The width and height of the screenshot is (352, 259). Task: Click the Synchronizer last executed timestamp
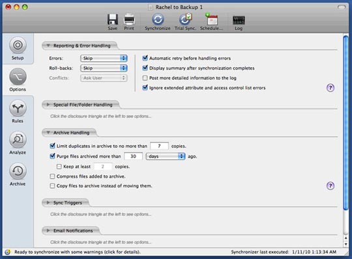(x=284, y=252)
